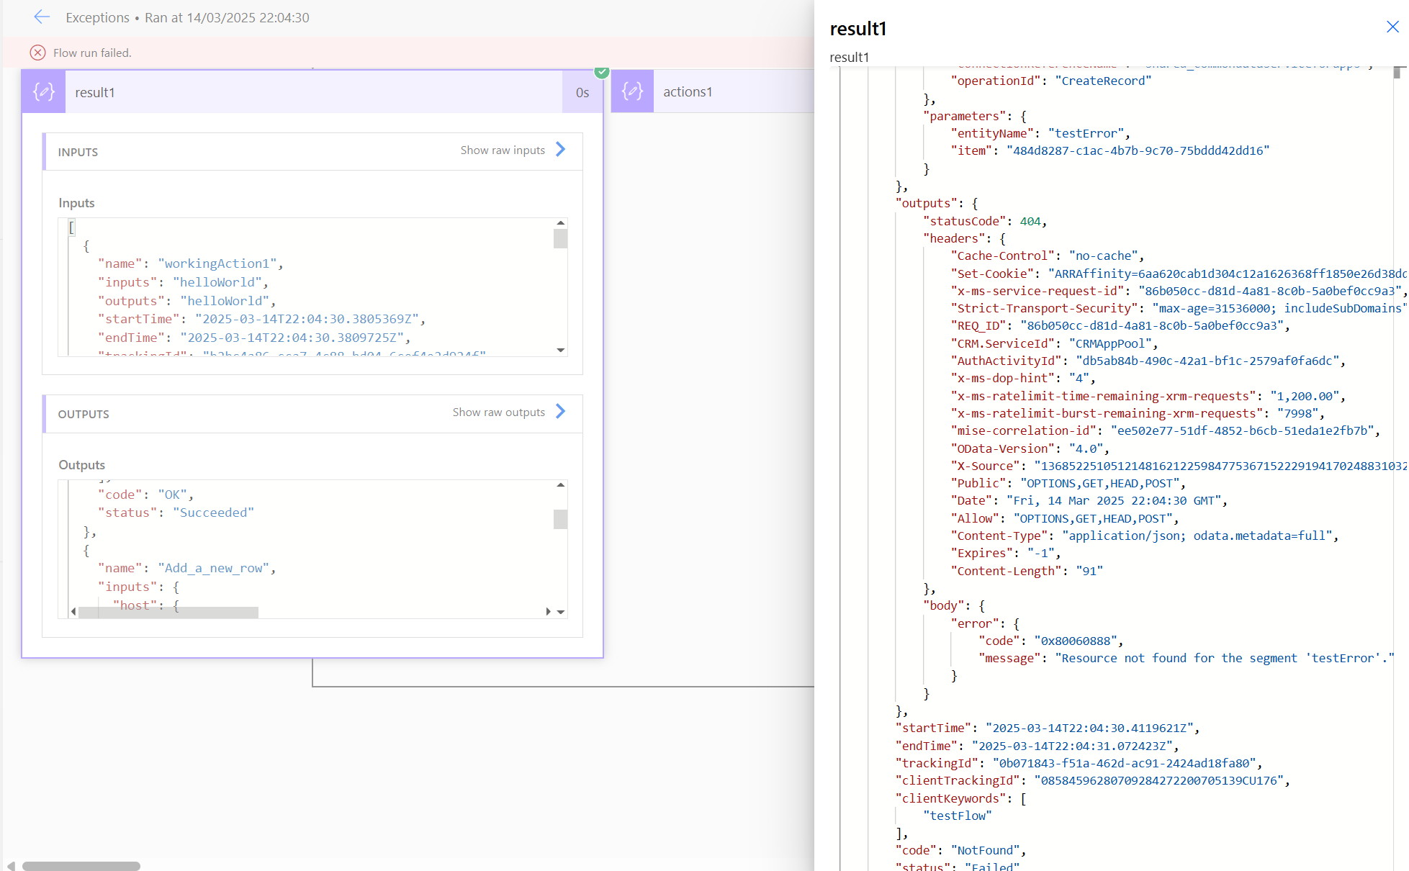Click the clientTrackingId value

tap(1158, 780)
